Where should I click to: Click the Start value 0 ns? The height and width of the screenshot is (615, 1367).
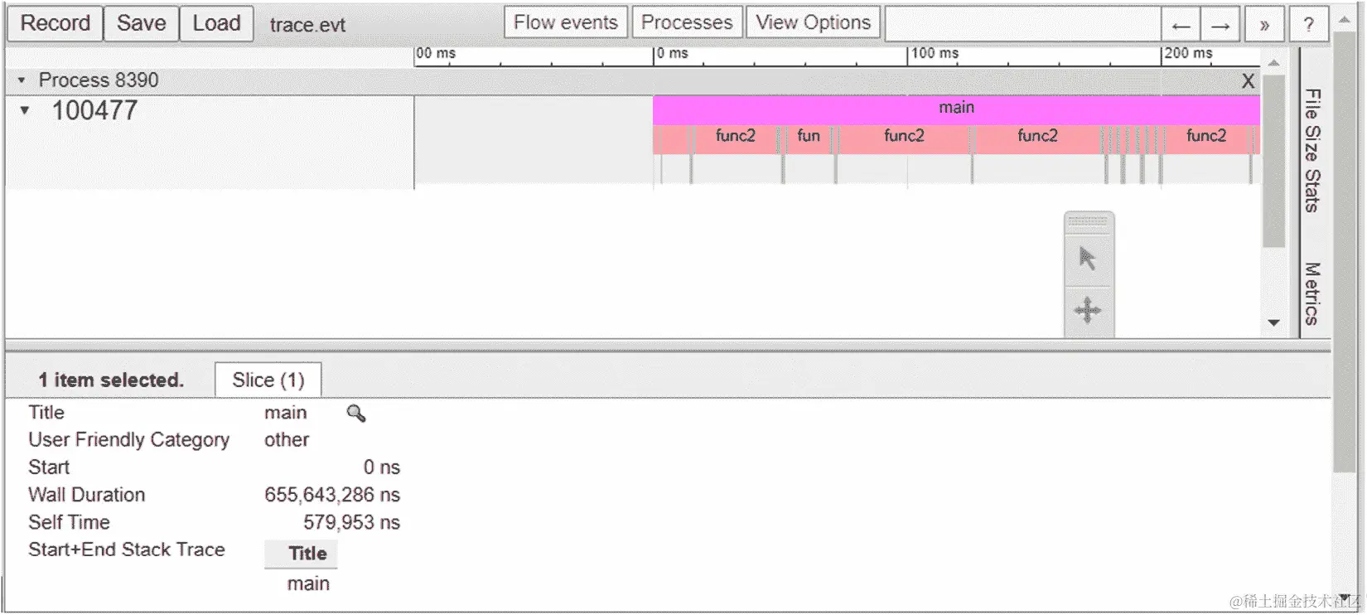[x=381, y=467]
